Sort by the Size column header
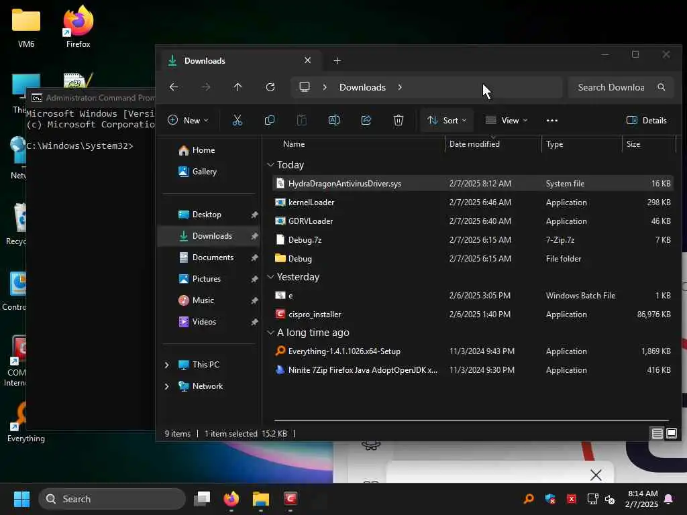Viewport: 687px width, 515px height. point(633,144)
